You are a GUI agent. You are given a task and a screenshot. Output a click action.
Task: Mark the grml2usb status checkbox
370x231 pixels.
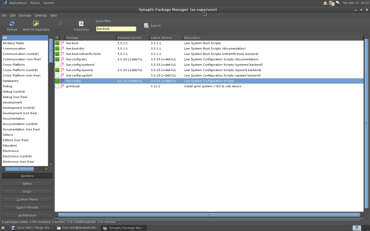pos(57,86)
